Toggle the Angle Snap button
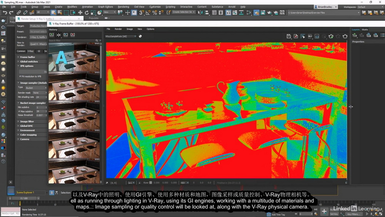Screen dimensions: 385x217 click(x=148, y=13)
